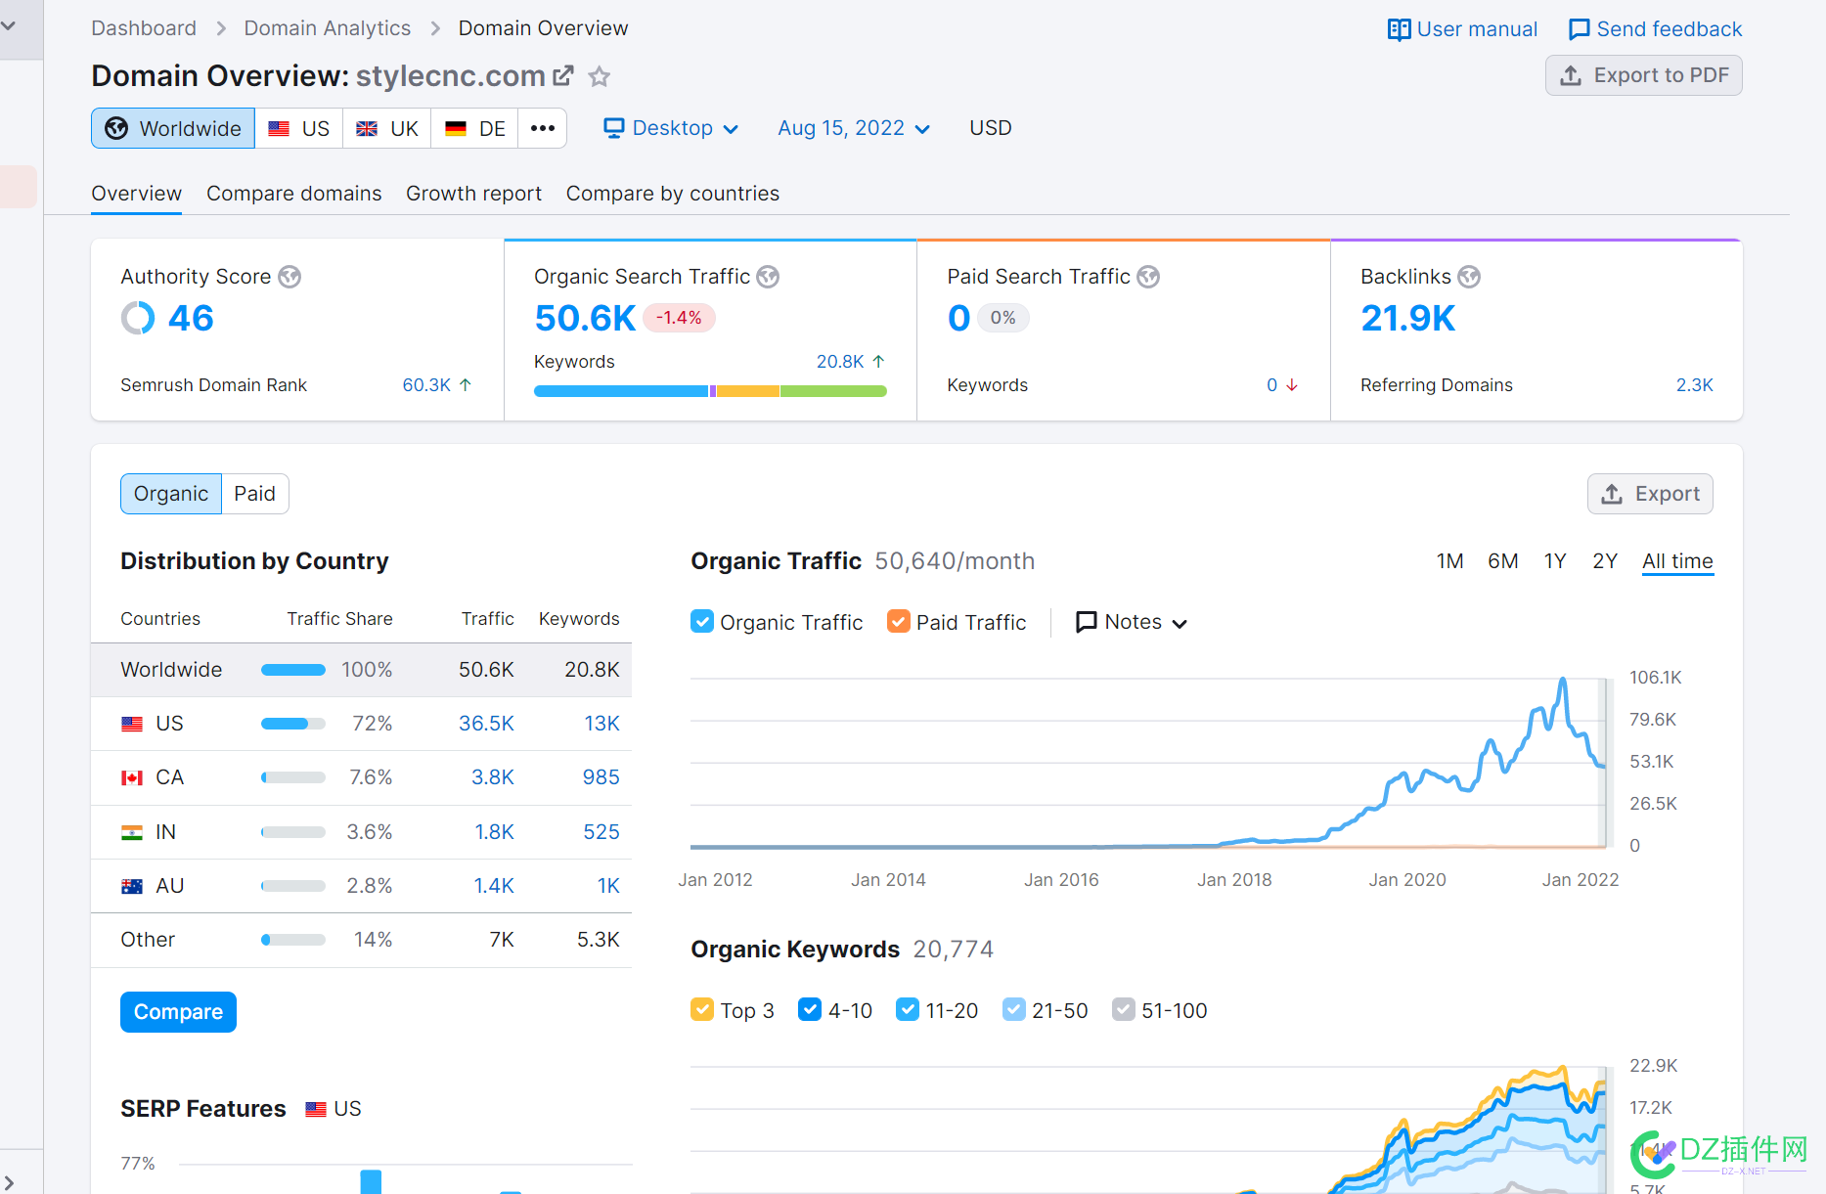Click the Send feedback speech icon
The width and height of the screenshot is (1826, 1194).
pyautogui.click(x=1579, y=29)
